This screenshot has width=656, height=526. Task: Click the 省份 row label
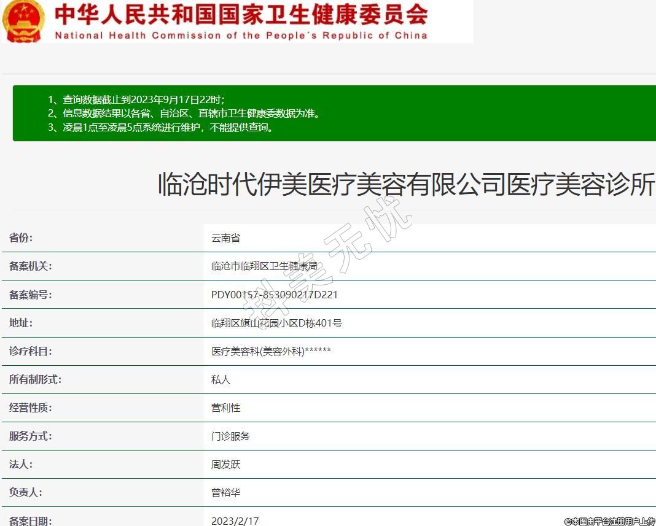coord(21,238)
